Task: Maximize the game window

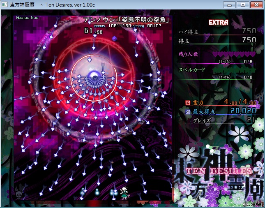Action: [x=243, y=5]
